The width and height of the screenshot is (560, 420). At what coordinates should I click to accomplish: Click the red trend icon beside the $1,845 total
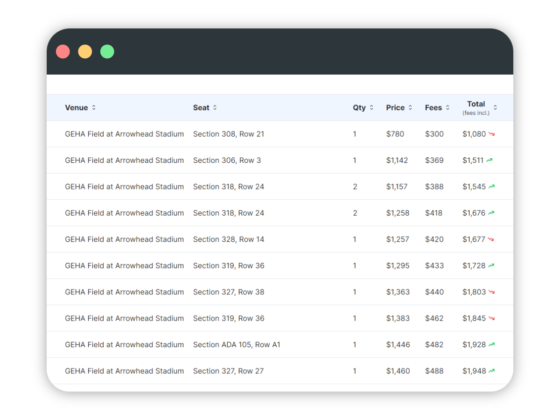tap(492, 318)
